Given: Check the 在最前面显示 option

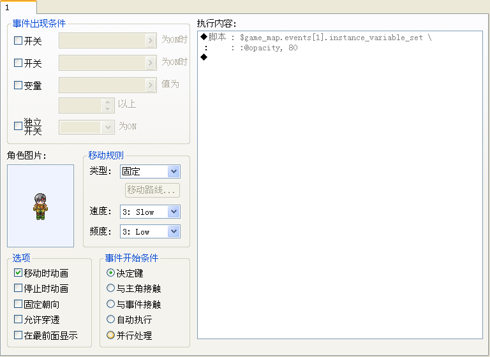Looking at the screenshot, I should [18, 335].
